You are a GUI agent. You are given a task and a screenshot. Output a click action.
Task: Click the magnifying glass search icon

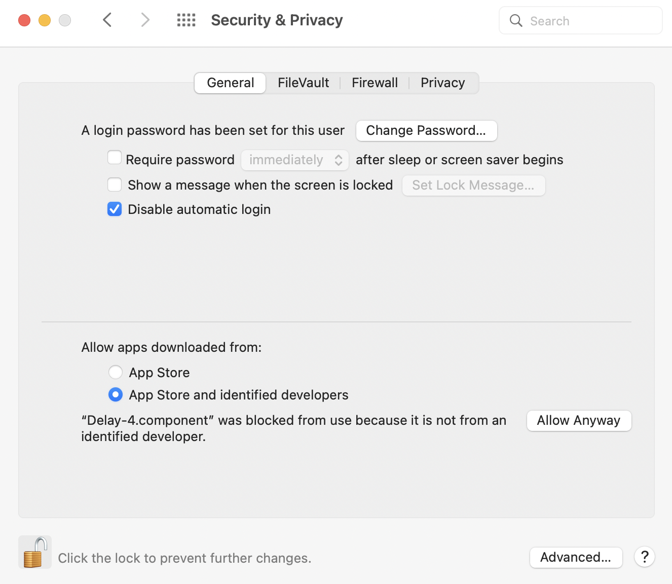click(x=516, y=21)
